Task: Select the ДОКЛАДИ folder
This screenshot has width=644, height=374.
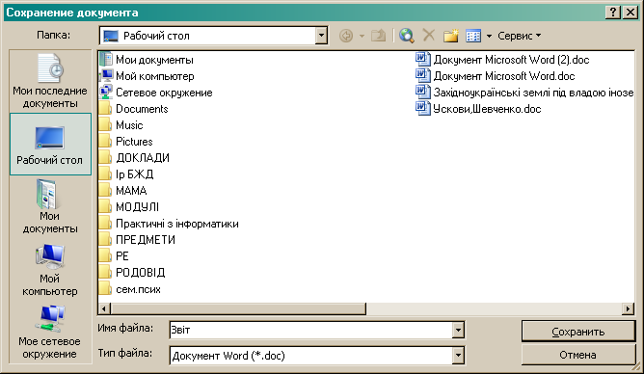Action: [134, 158]
